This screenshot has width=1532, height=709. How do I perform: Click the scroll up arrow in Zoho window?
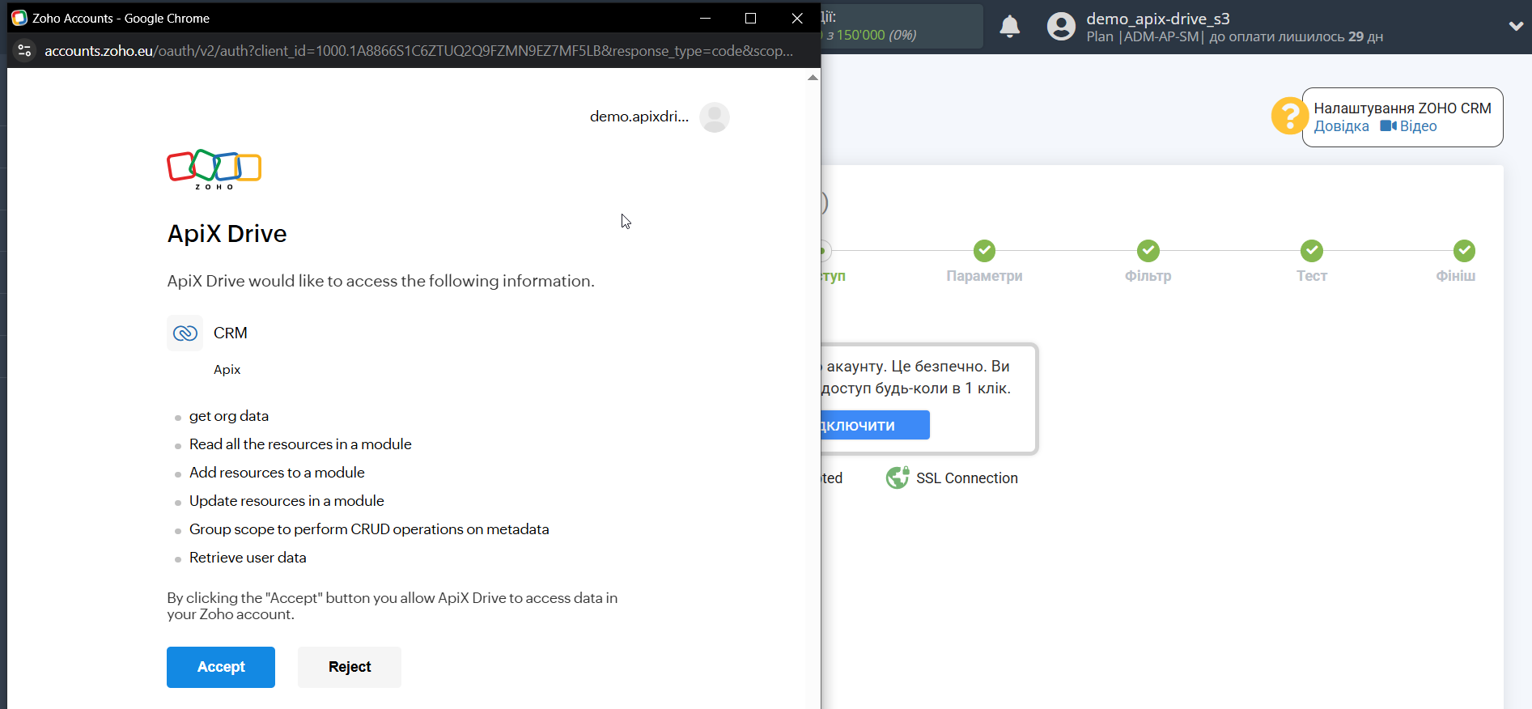(x=813, y=78)
